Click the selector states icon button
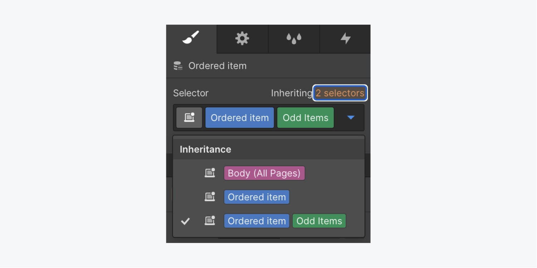Viewport: 537px width, 268px height. [x=189, y=118]
